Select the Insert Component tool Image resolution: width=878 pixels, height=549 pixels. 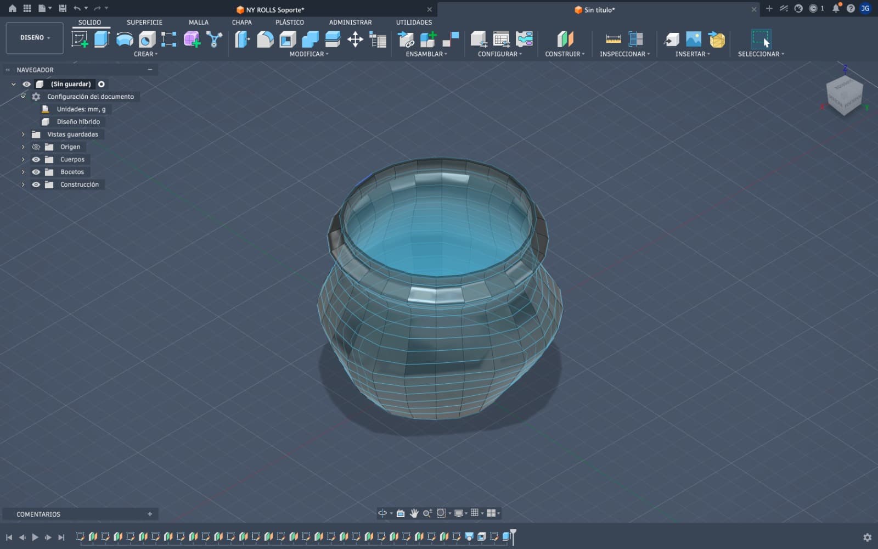pyautogui.click(x=406, y=39)
